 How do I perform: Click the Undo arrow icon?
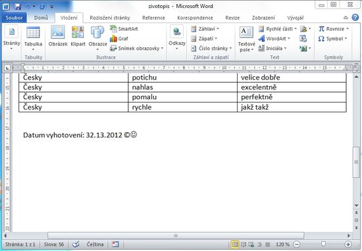click(28, 7)
